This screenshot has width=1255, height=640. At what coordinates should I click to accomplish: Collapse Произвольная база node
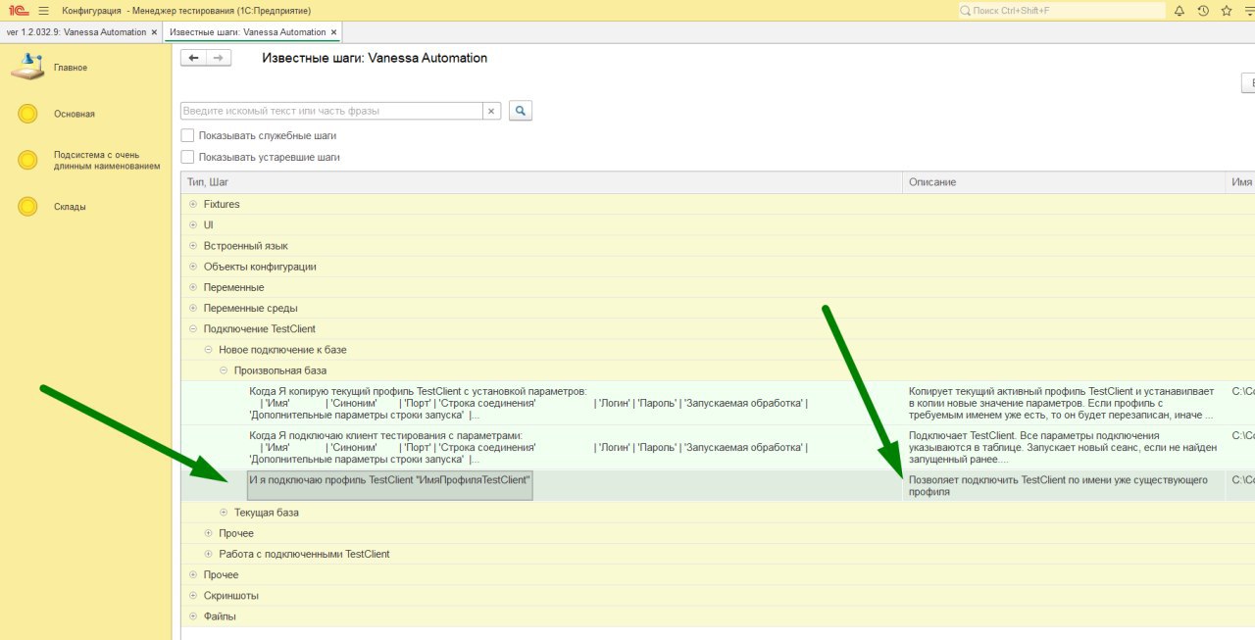(x=224, y=370)
